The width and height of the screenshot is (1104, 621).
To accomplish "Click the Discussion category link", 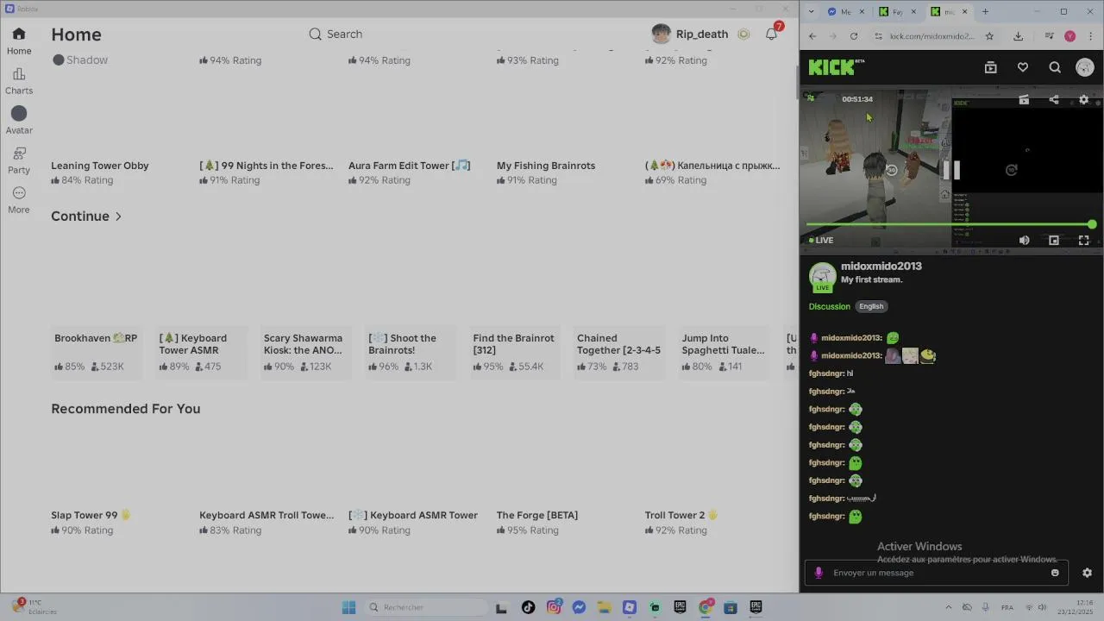I will coord(830,306).
